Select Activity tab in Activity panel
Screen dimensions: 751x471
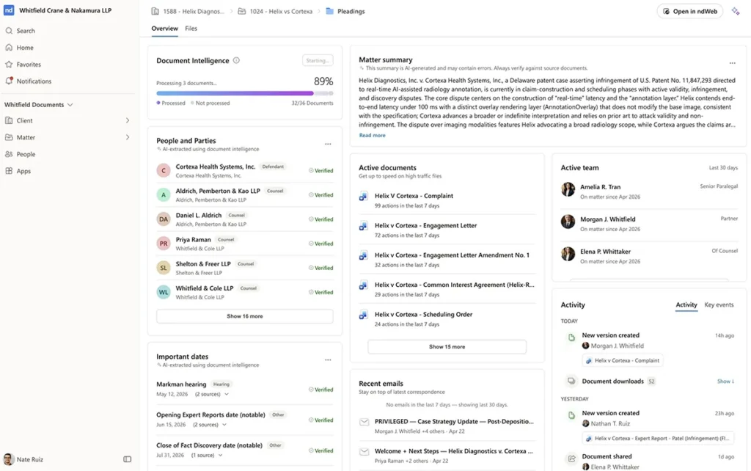coord(686,304)
